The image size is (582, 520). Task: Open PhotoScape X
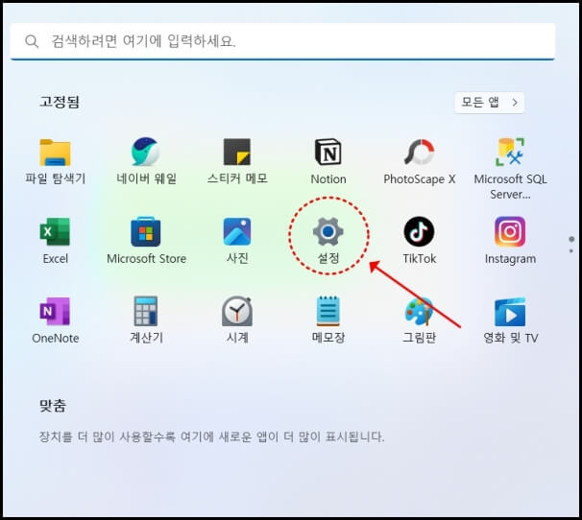click(420, 162)
